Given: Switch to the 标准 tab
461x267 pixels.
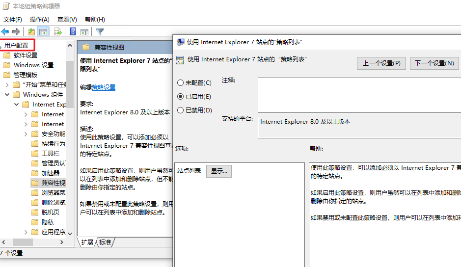Looking at the screenshot, I should [x=105, y=242].
